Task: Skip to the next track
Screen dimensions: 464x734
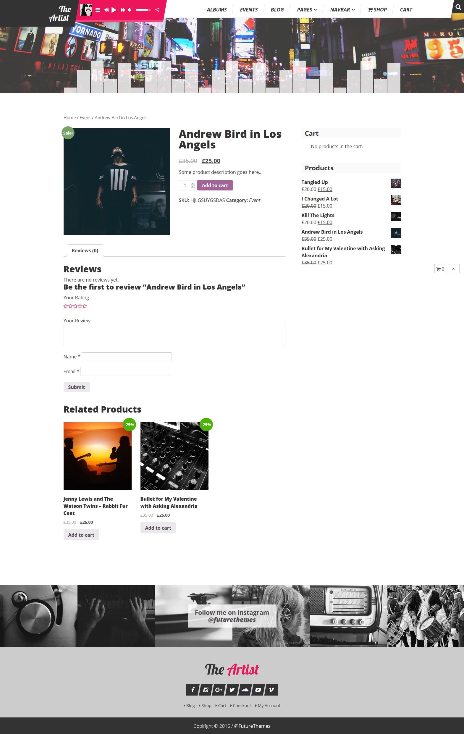Action: 122,10
